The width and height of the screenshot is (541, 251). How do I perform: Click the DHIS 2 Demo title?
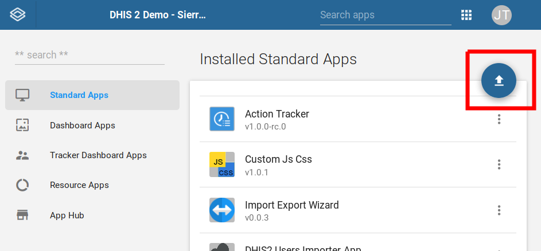[x=158, y=15]
